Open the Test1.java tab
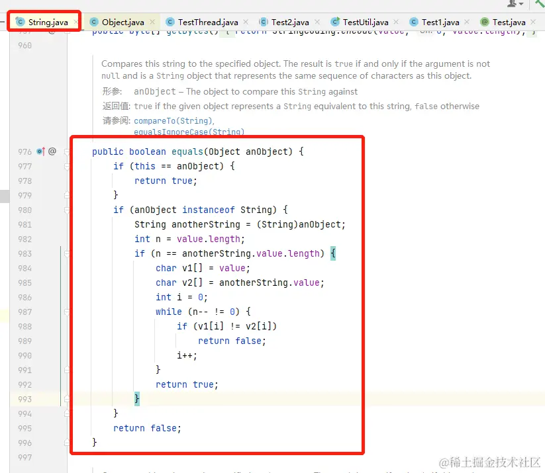Screen dimensions: 545x473 pos(440,22)
